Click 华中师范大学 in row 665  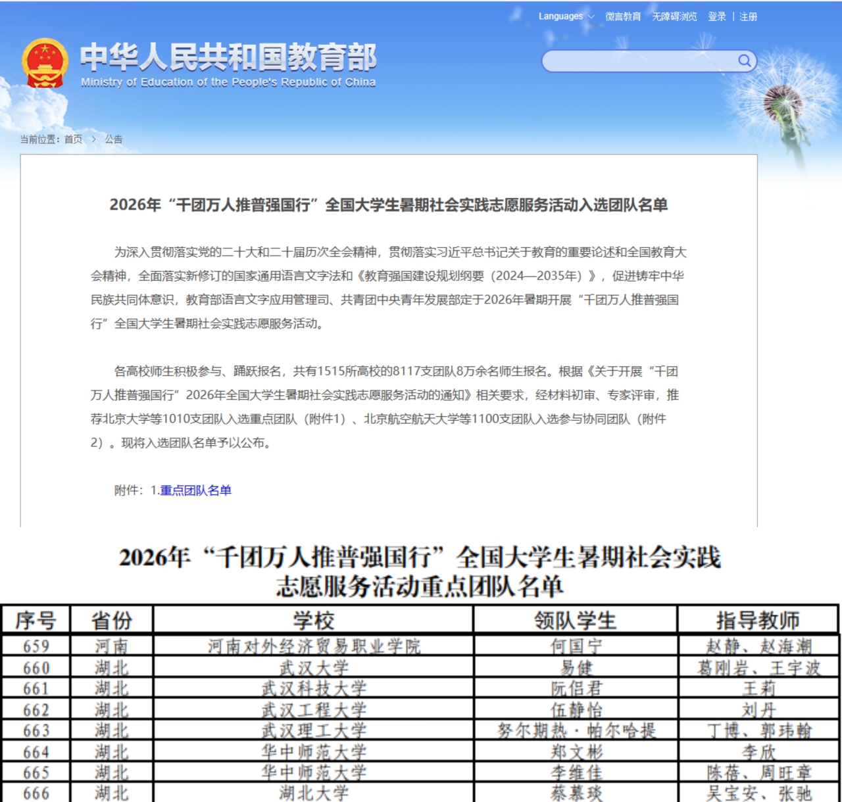(x=314, y=772)
